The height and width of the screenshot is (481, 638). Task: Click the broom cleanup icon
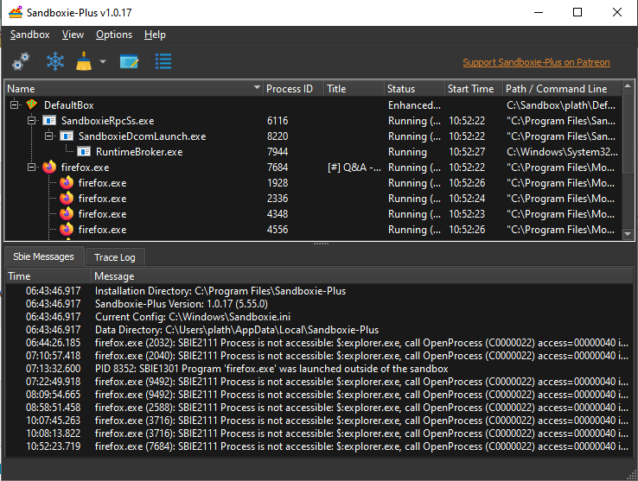click(x=84, y=61)
